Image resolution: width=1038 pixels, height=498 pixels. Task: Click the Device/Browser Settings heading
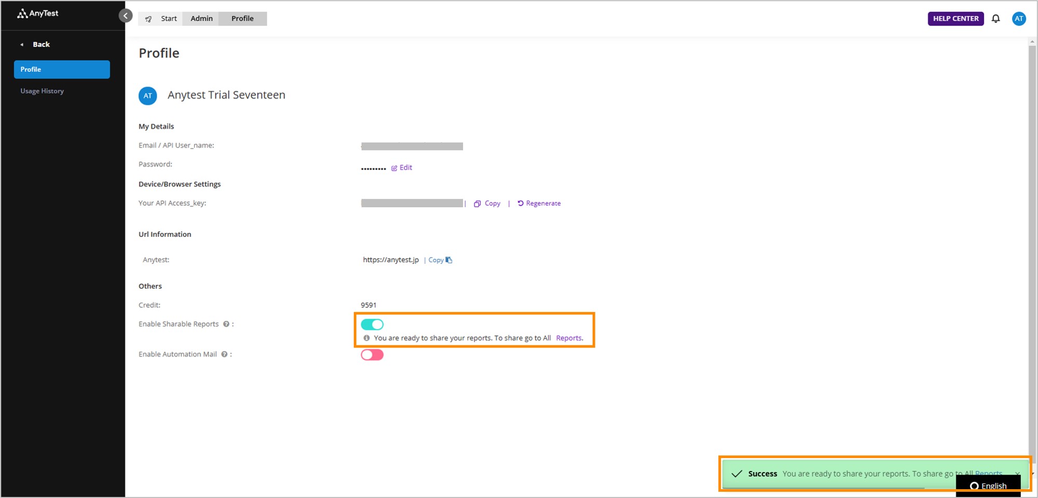180,184
